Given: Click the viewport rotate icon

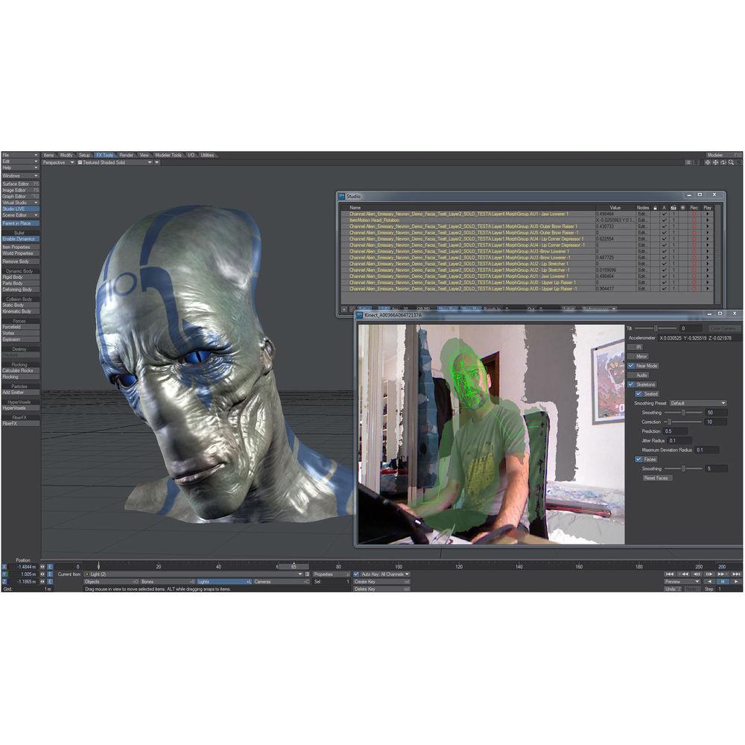Looking at the screenshot, I should point(723,162).
